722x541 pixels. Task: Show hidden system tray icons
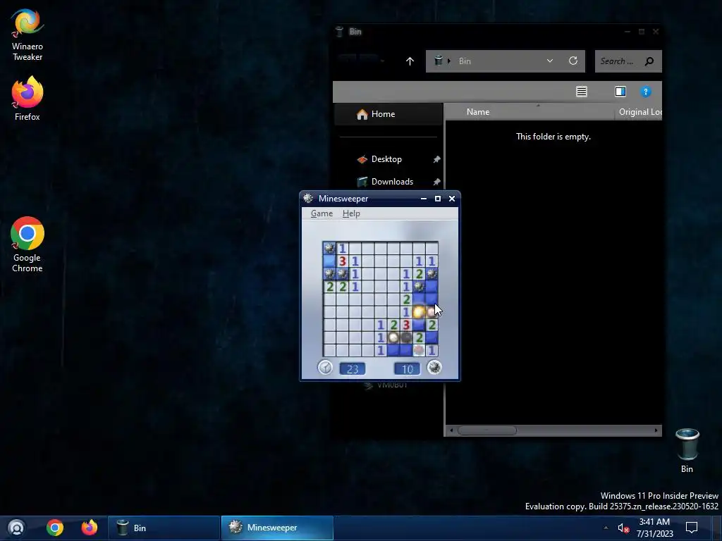pyautogui.click(x=606, y=528)
